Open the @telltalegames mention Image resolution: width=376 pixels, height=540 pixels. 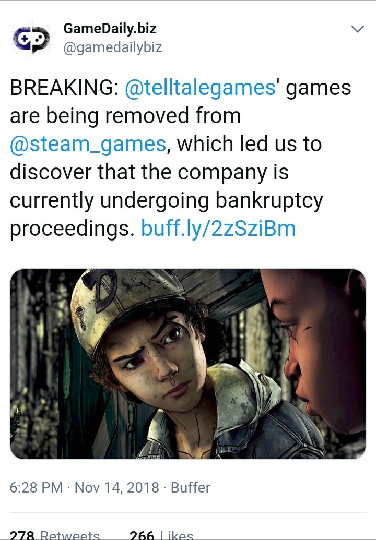pyautogui.click(x=200, y=87)
